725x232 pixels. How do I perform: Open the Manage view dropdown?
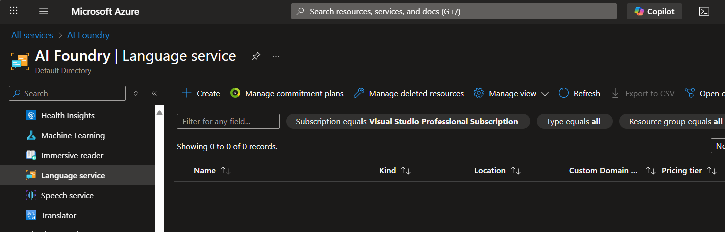point(511,93)
